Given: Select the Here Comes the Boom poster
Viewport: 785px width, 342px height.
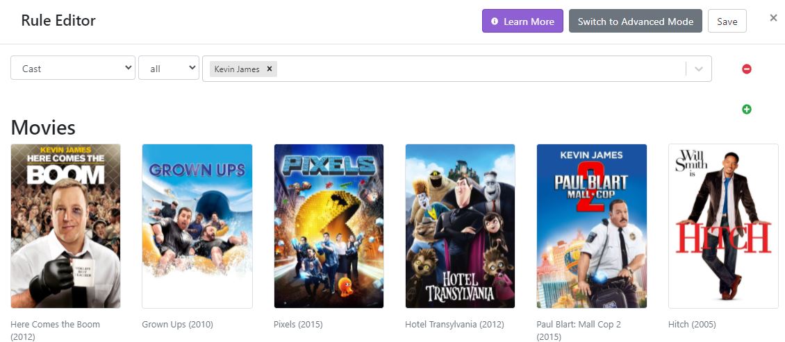Looking at the screenshot, I should (x=66, y=225).
